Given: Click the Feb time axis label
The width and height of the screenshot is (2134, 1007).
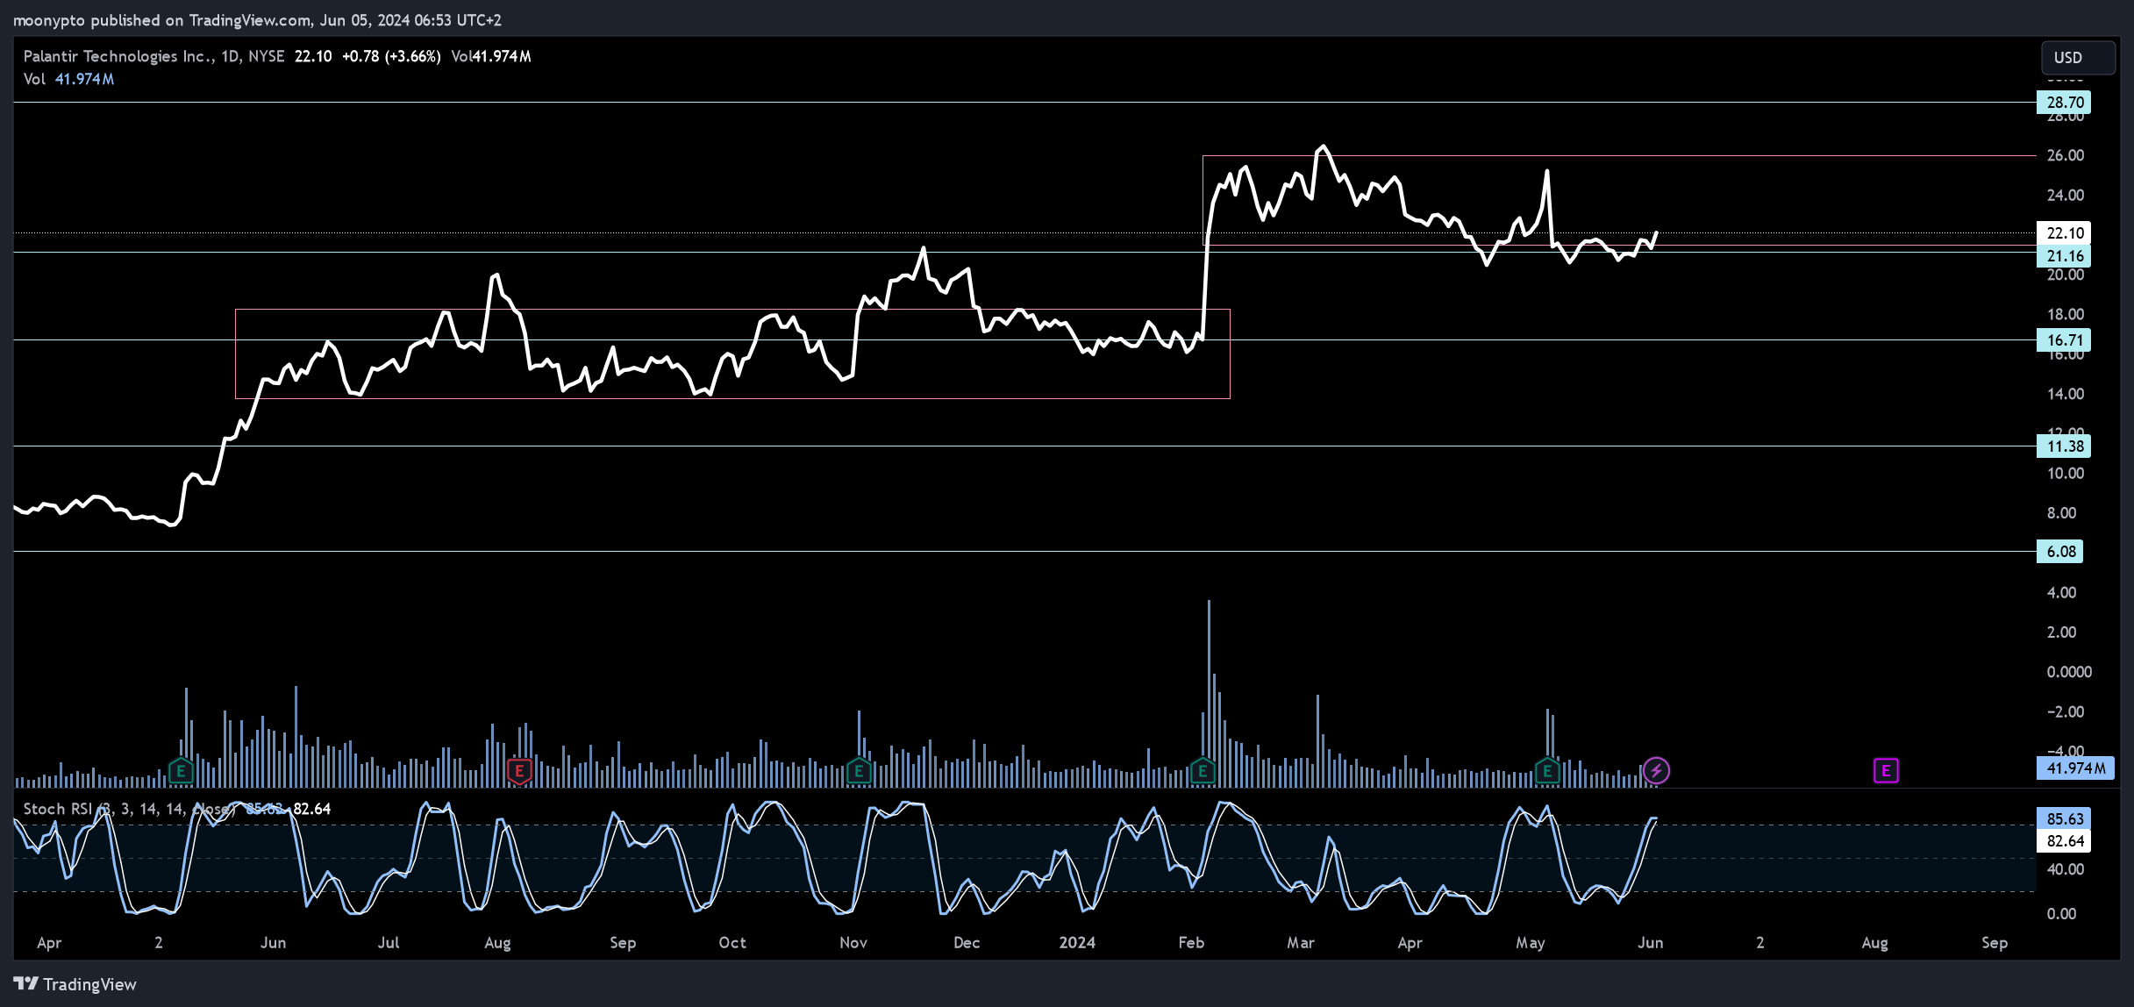Looking at the screenshot, I should [x=1191, y=943].
